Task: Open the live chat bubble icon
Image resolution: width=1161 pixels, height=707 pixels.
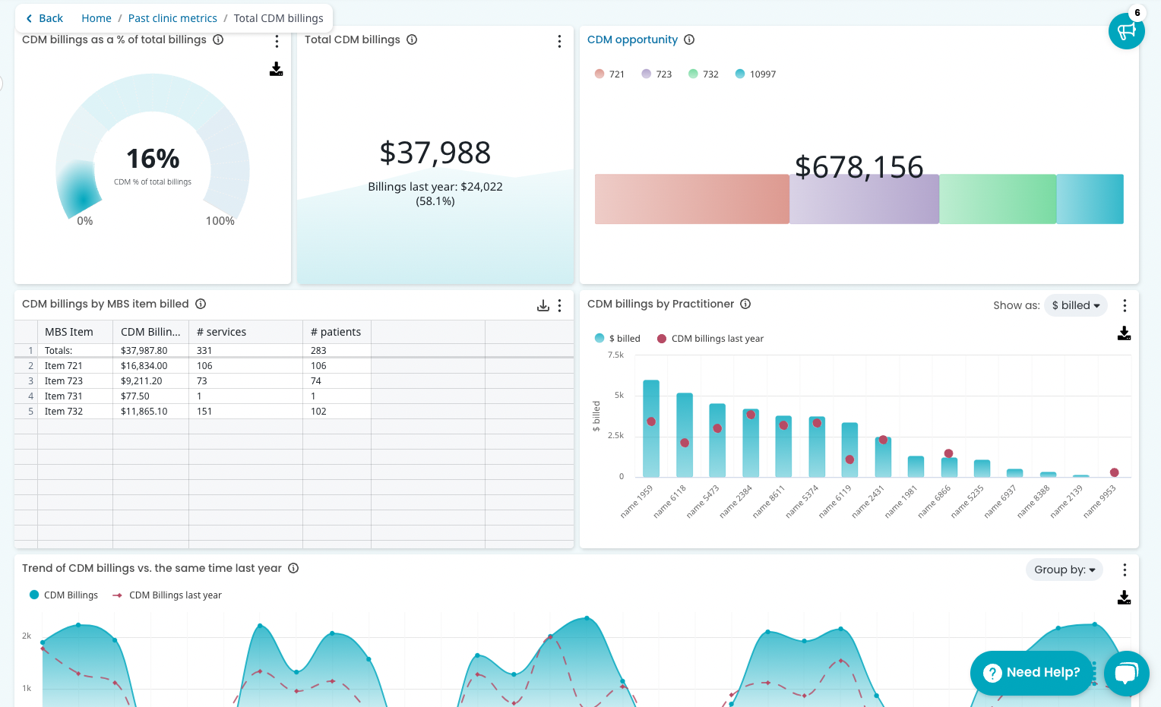Action: pyautogui.click(x=1127, y=674)
